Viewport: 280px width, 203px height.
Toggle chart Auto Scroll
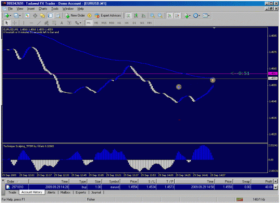click(169, 16)
